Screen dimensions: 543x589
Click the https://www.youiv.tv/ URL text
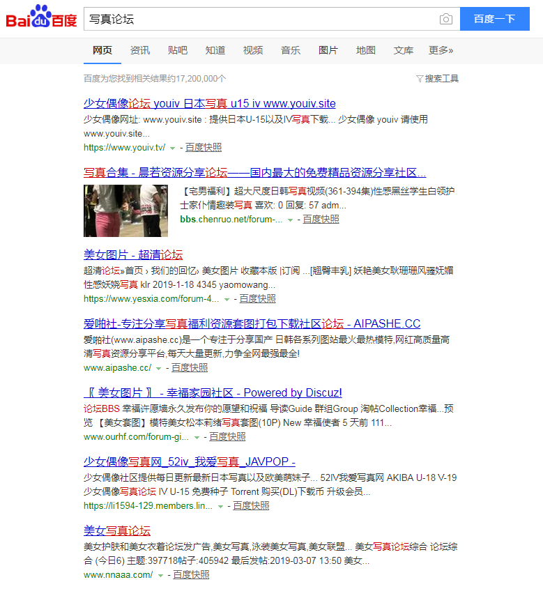tap(124, 148)
